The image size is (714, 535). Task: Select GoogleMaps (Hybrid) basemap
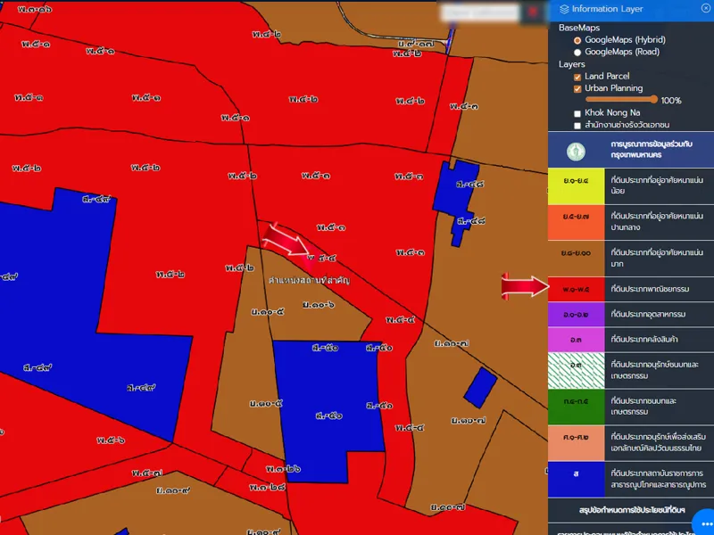click(577, 40)
